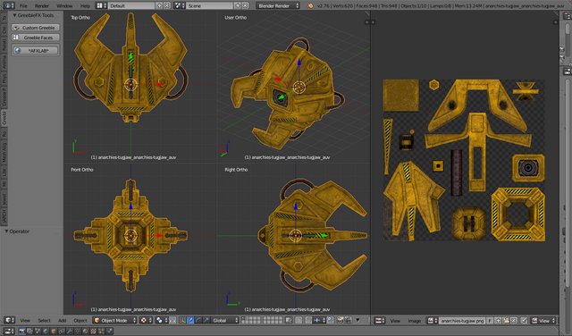
Task: Open an image file via folder icon
Action: pos(506,321)
